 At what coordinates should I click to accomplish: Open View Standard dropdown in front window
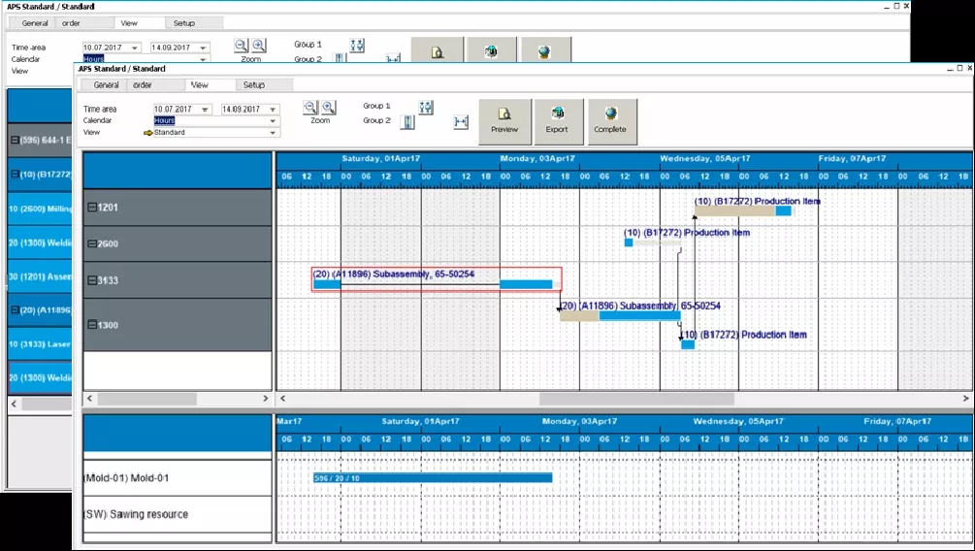[273, 133]
